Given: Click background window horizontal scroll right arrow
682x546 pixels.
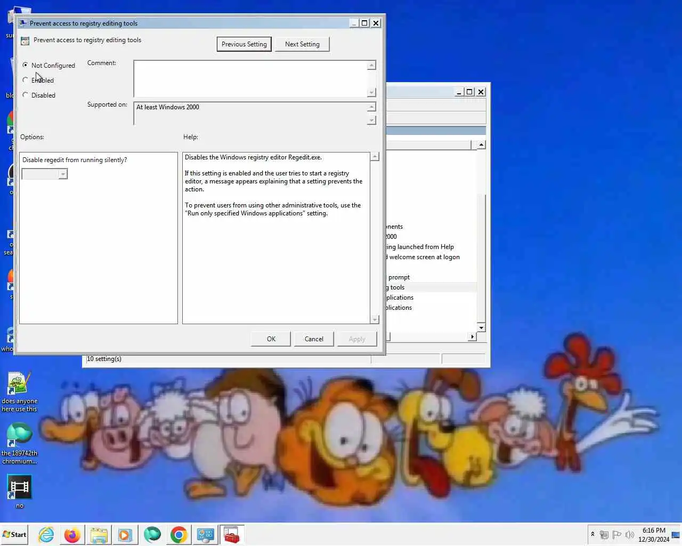Looking at the screenshot, I should point(472,336).
